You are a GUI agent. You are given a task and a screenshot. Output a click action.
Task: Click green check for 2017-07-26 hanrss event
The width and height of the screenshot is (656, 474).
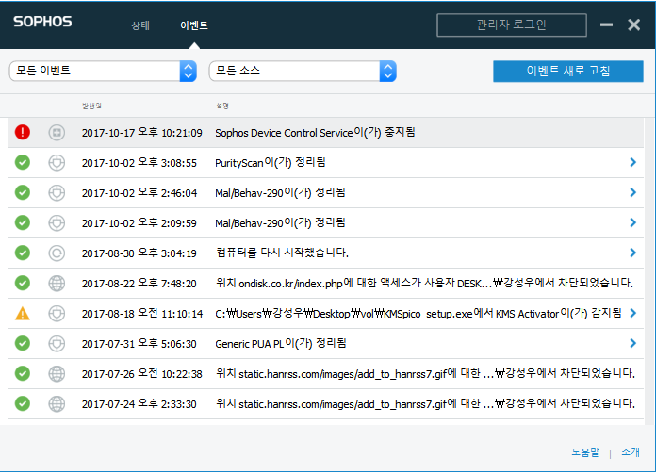coord(23,373)
